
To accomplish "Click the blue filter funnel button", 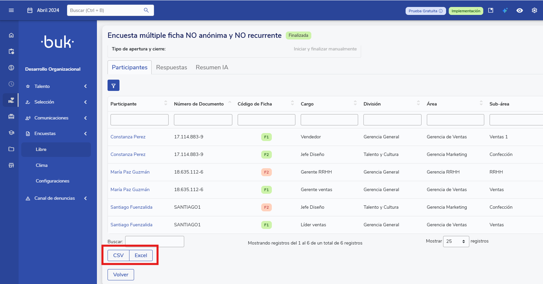I will point(113,86).
